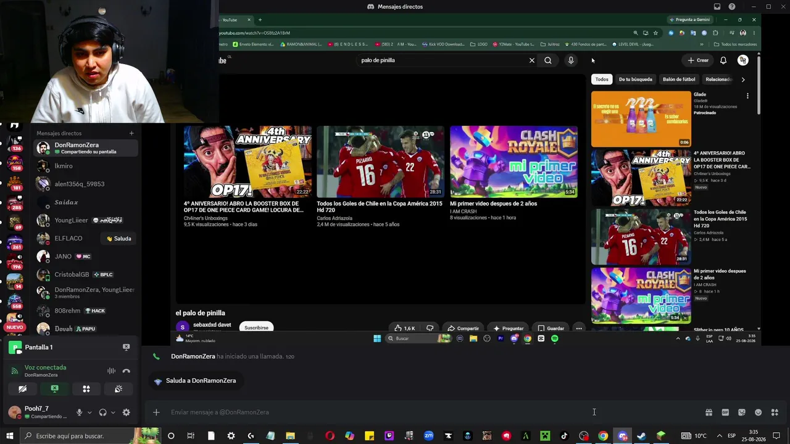
Task: Open Discord inbox icon in title bar
Action: click(717, 7)
